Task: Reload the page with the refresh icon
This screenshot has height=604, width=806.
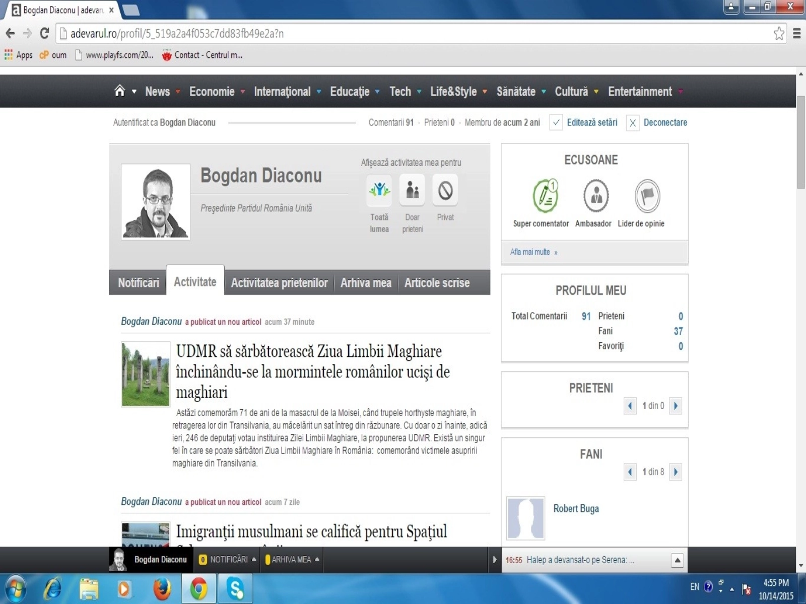Action: pyautogui.click(x=44, y=34)
